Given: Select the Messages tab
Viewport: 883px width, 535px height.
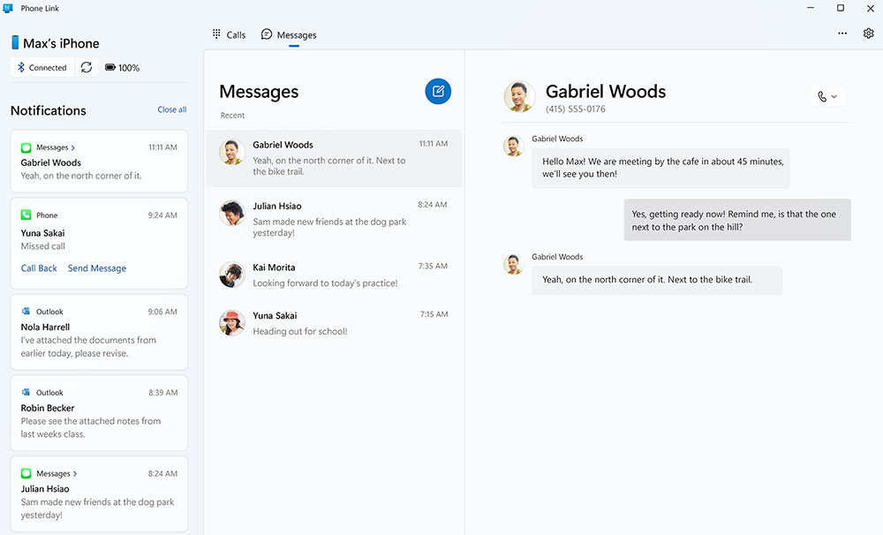Looking at the screenshot, I should pos(289,34).
